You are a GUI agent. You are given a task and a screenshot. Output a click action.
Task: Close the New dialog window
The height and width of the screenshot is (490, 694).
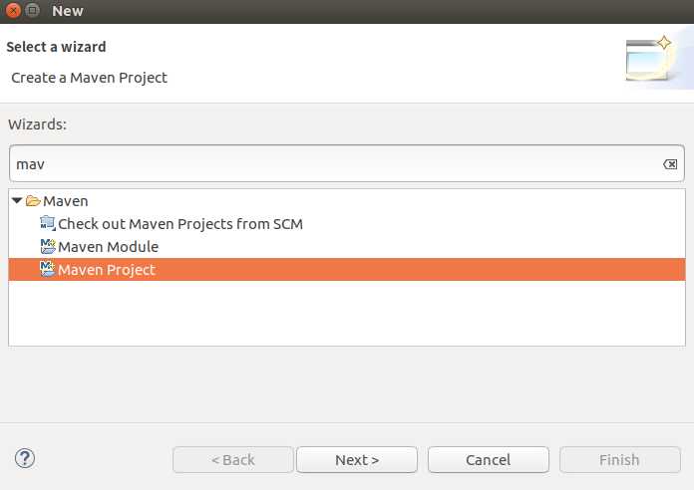(13, 11)
